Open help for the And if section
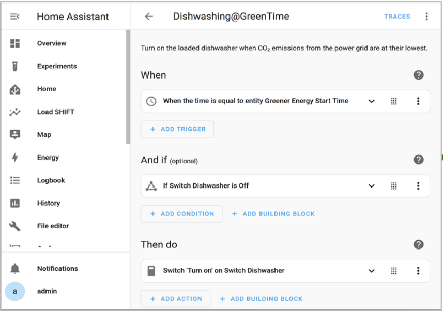Image resolution: width=443 pixels, height=311 pixels. point(418,160)
